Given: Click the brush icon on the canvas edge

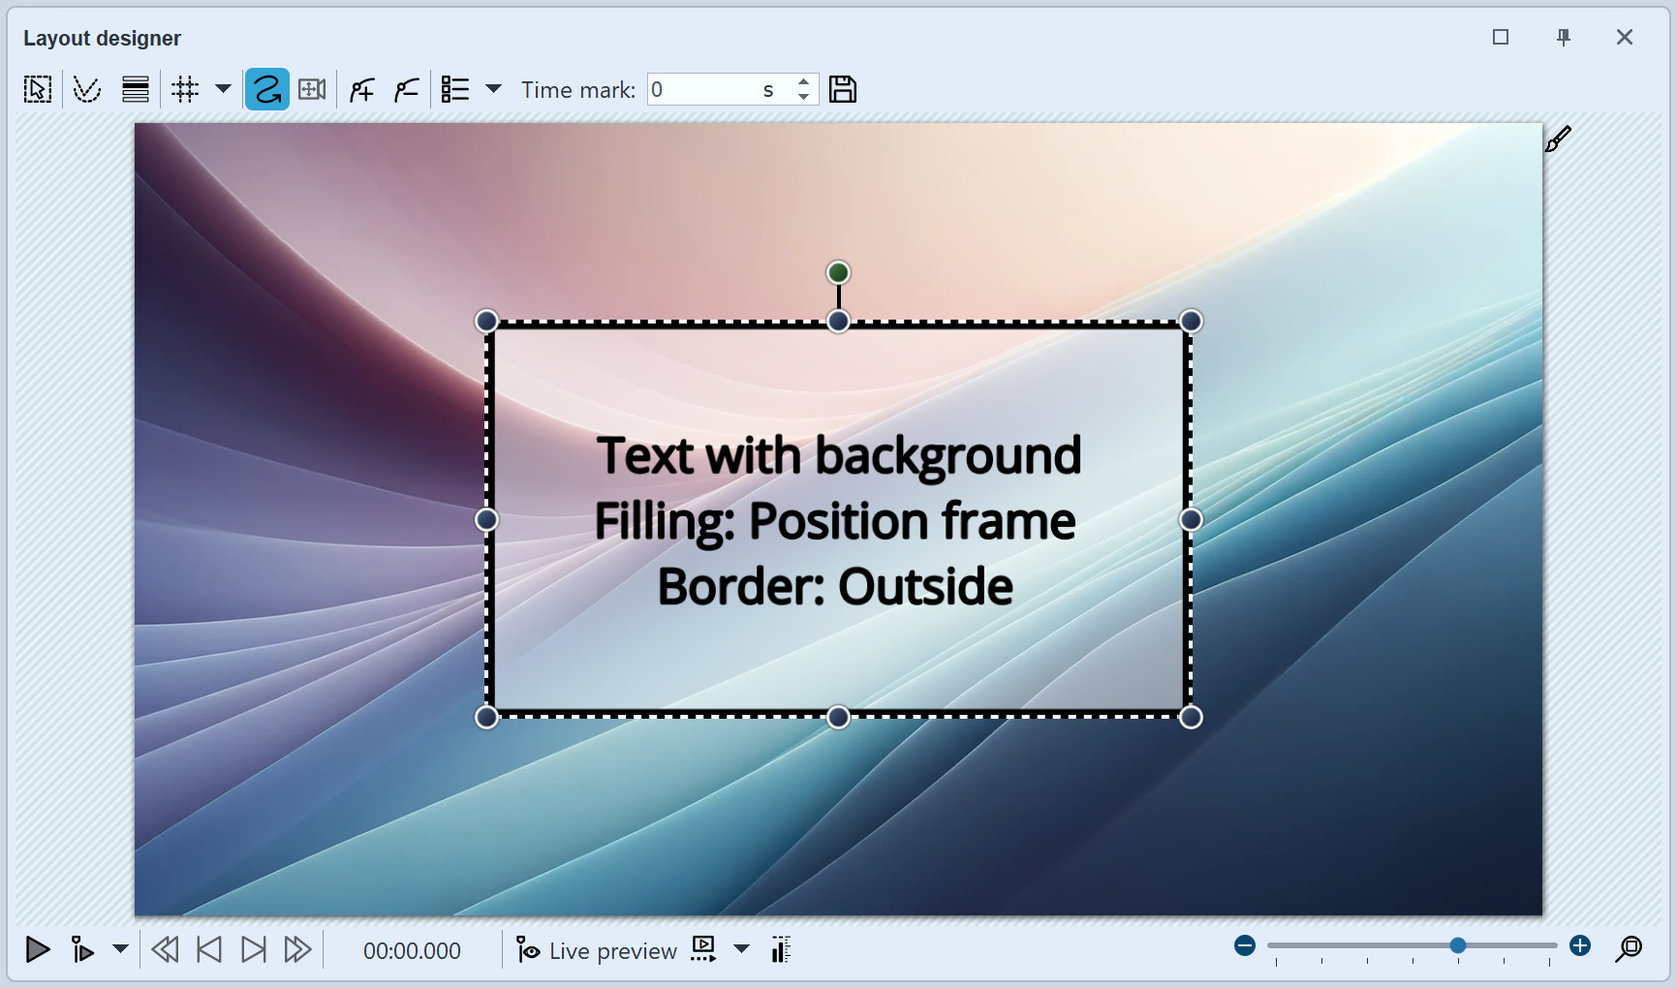Looking at the screenshot, I should coord(1556,138).
